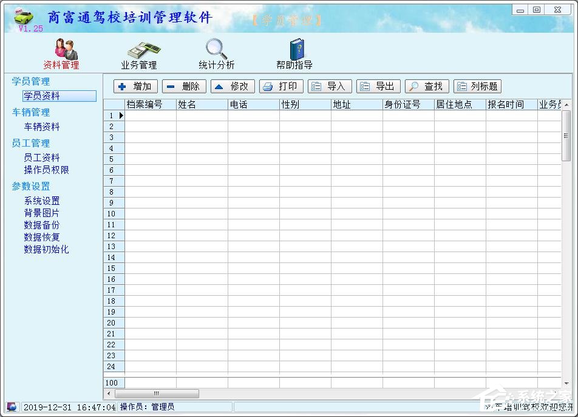Viewport: 578px width, 417px height.
Task: Click the vertical scrollbar thumb
Action: (x=566, y=136)
